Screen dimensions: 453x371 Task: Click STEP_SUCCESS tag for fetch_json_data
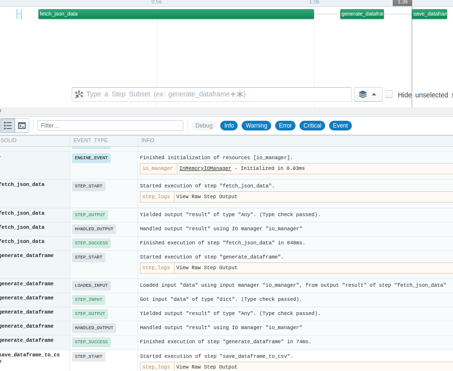coord(91,243)
